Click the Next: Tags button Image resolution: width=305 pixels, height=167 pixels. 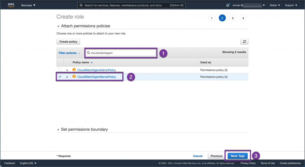[x=237, y=156]
